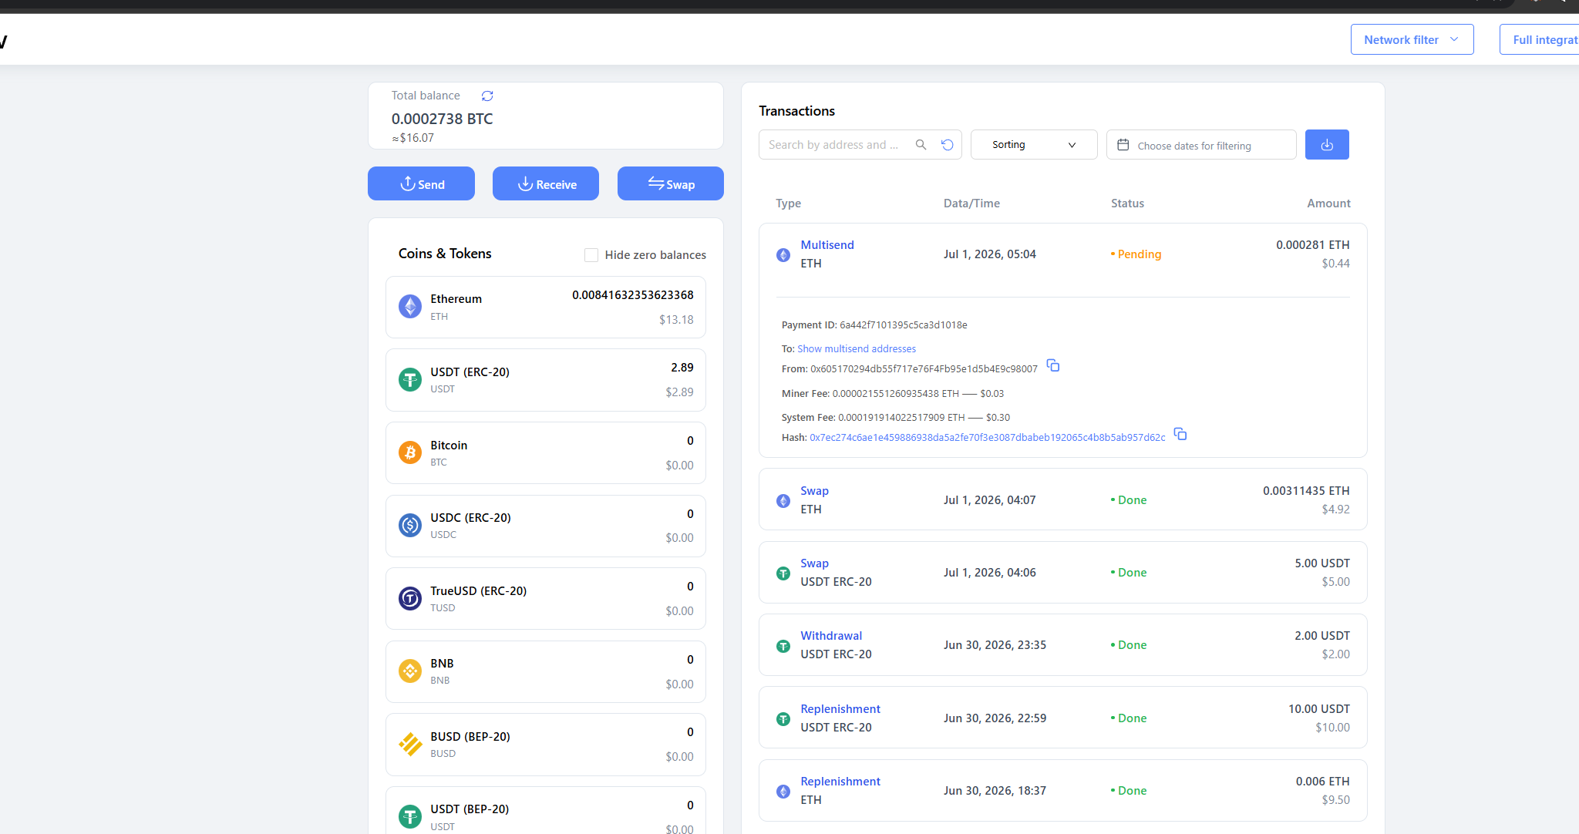Image resolution: width=1579 pixels, height=834 pixels.
Task: Click the System Fee line
Action: click(x=896, y=417)
